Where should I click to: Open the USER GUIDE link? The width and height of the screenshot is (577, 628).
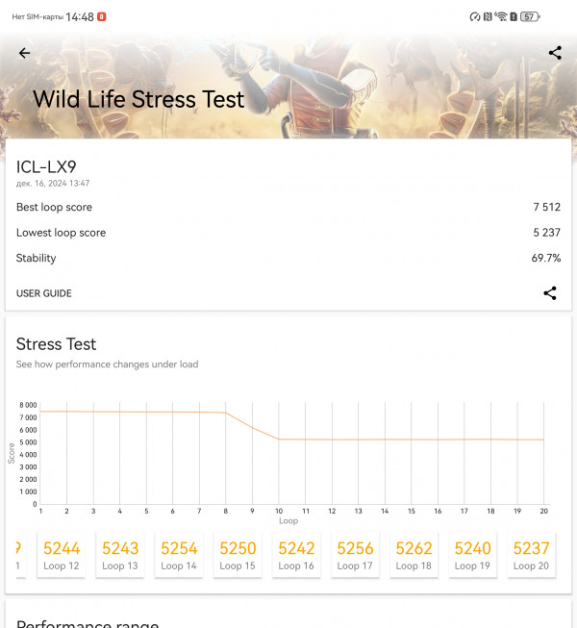44,293
